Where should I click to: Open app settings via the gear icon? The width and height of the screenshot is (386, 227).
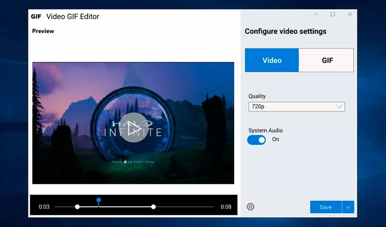click(x=250, y=207)
